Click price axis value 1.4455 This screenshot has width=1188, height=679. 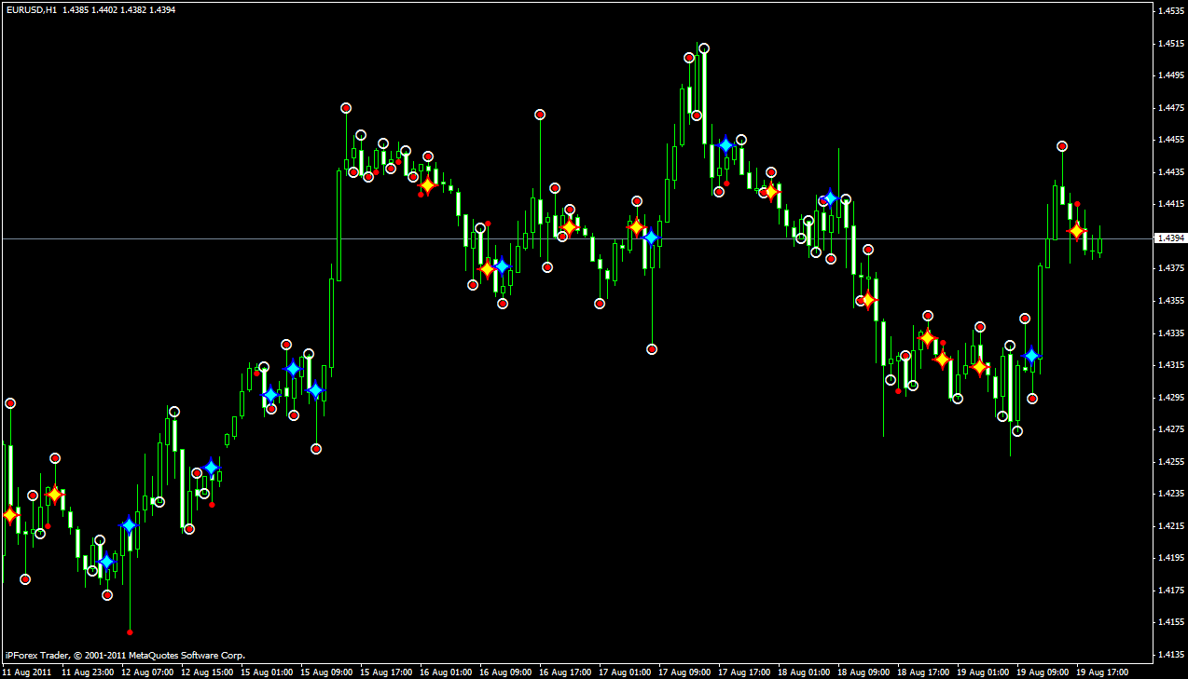click(x=1170, y=140)
